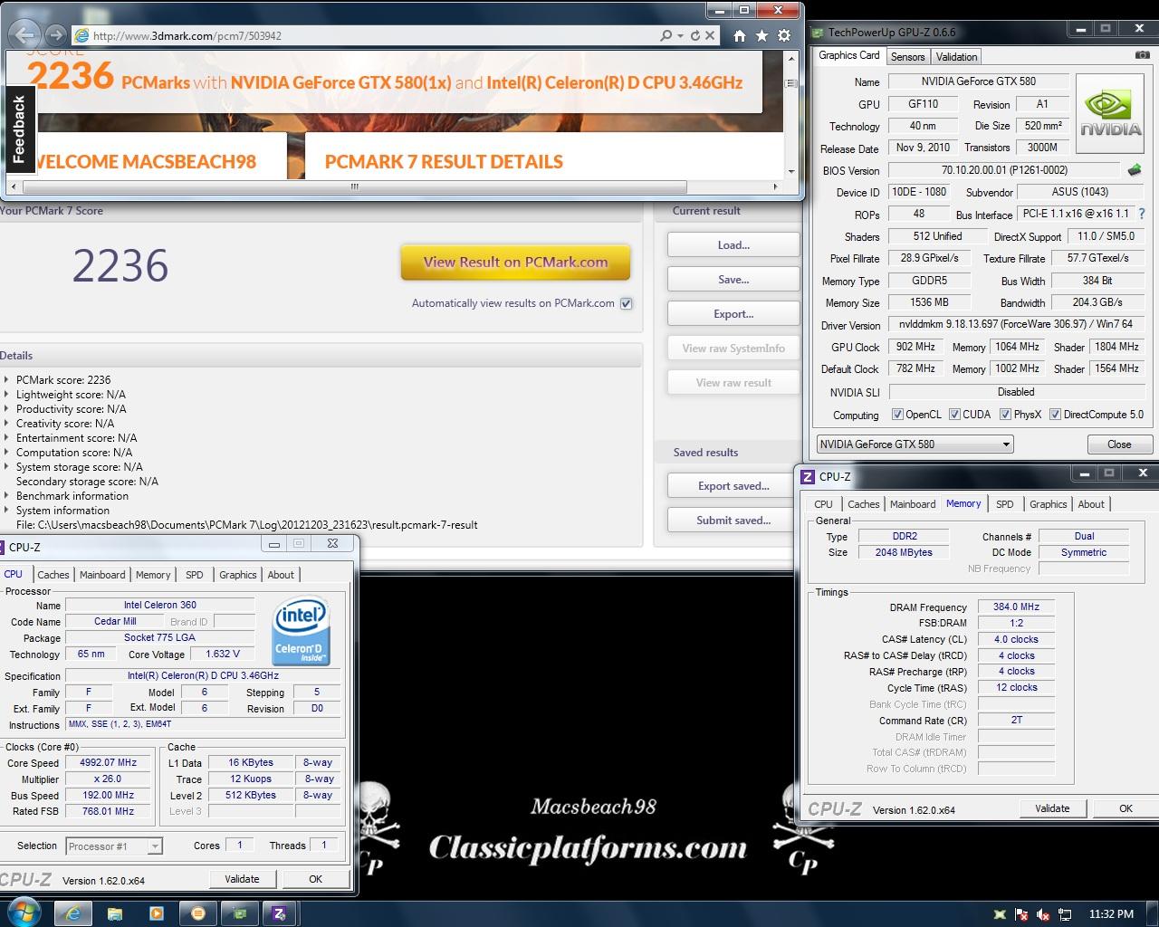Open IE Tools gear menu
Screen dimensions: 1159x927
(784, 35)
